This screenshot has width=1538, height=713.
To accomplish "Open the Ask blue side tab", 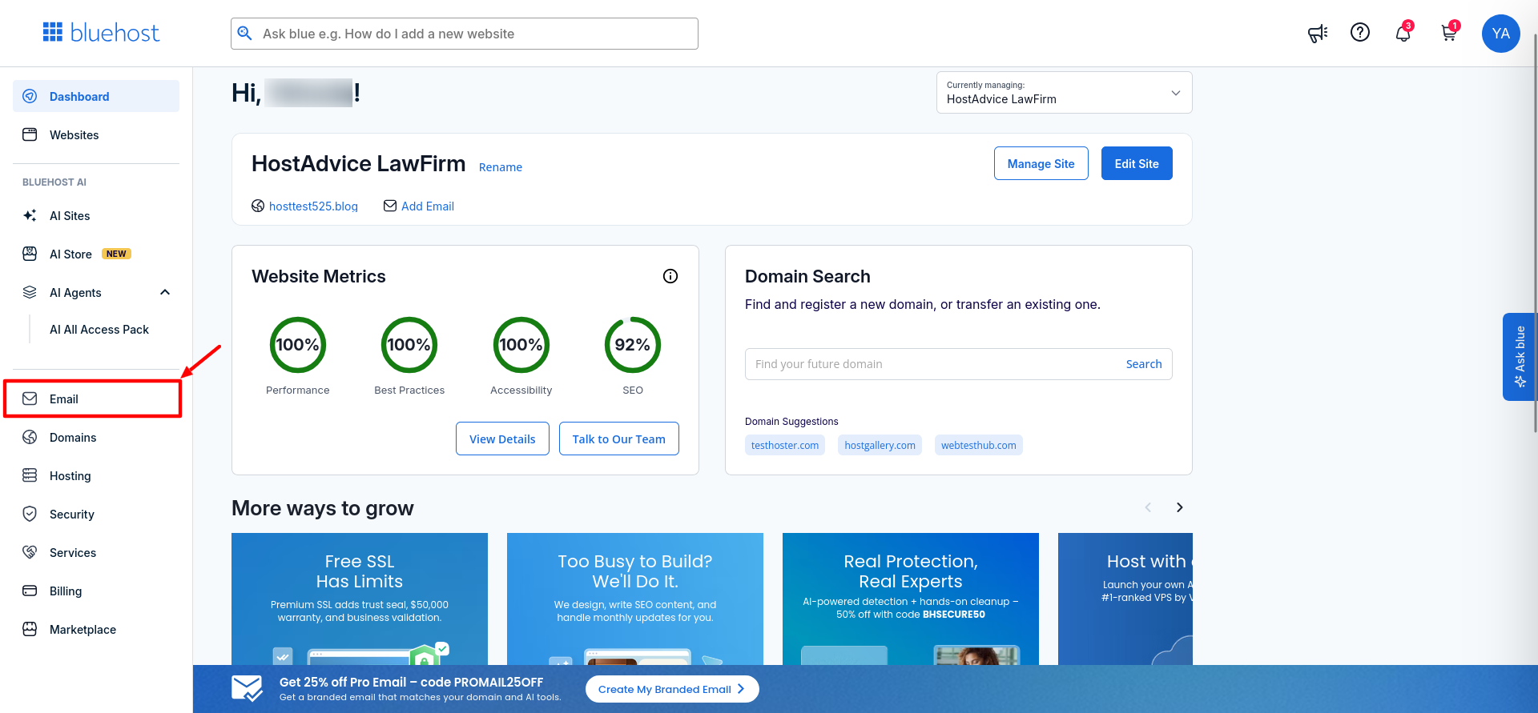I will pos(1519,357).
